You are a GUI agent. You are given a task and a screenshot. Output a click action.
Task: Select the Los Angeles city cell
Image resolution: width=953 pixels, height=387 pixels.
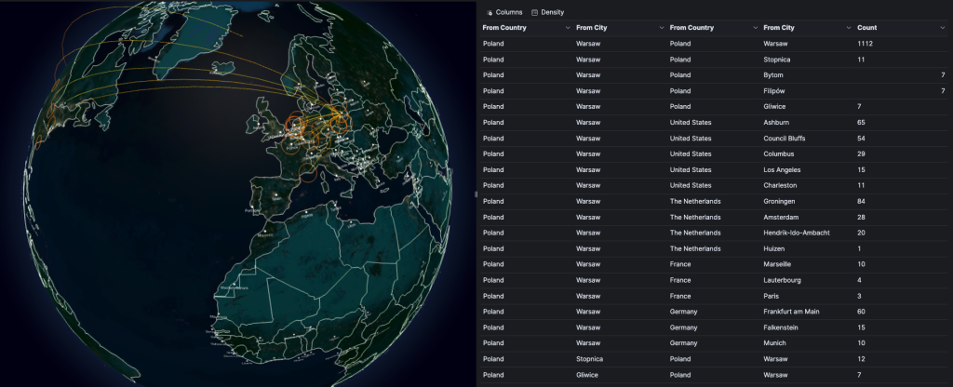[782, 170]
